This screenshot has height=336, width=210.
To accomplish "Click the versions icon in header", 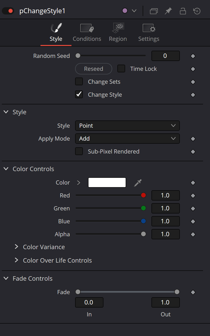I will (154, 11).
